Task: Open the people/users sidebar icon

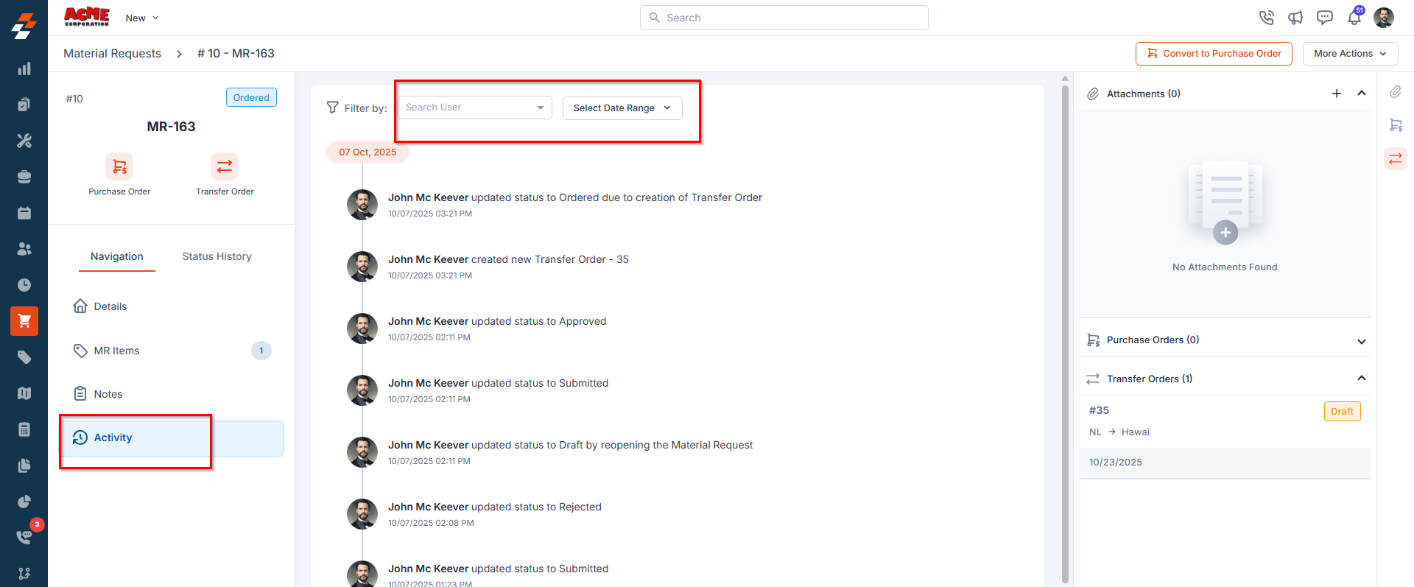Action: 24,249
